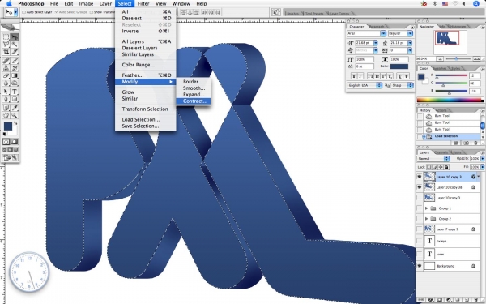486x304 pixels.
Task: Select the Clone Stamp tool
Action: click(6, 68)
